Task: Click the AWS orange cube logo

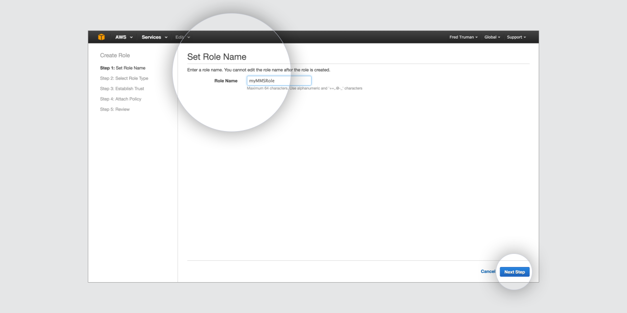Action: (x=101, y=37)
